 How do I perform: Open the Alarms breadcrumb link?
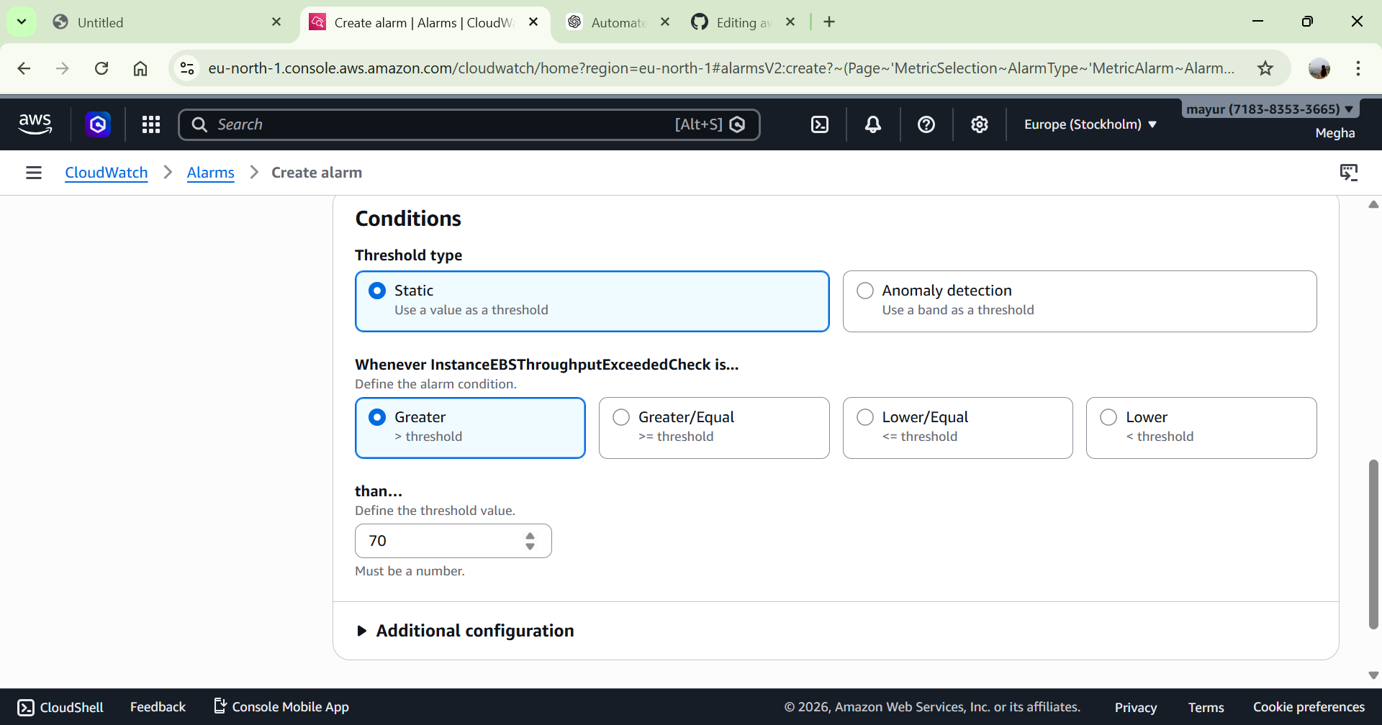tap(210, 173)
